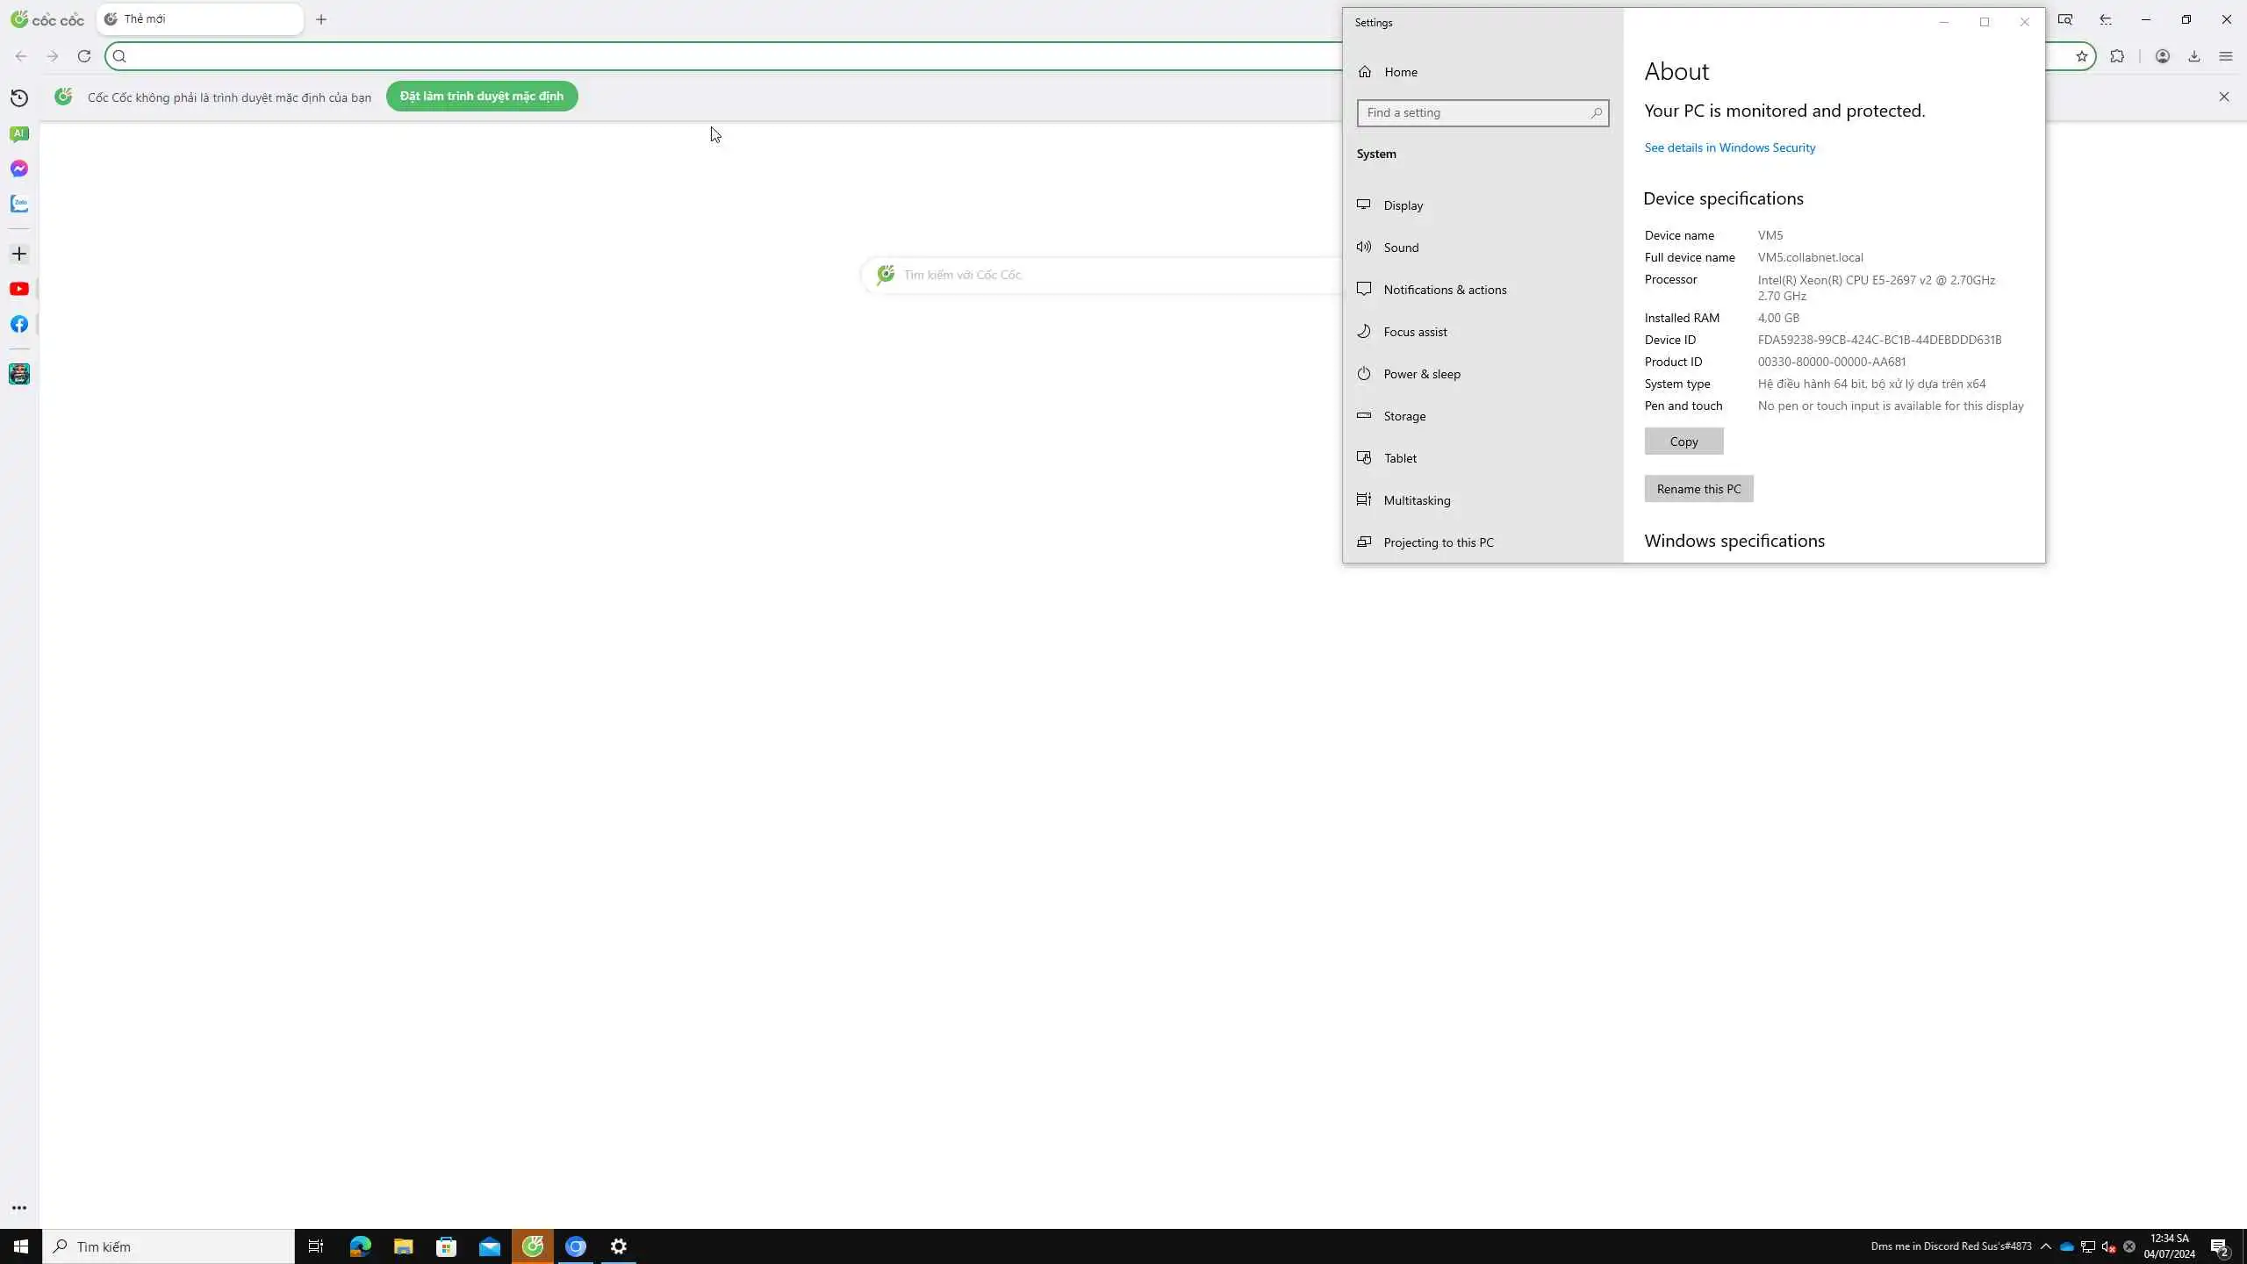
Task: Select Power & sleep settings
Action: coord(1421,374)
